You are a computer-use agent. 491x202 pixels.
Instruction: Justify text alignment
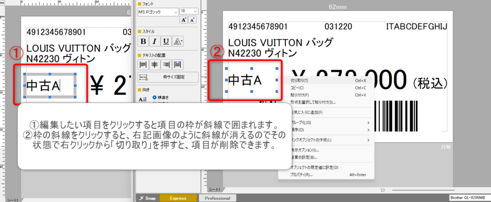click(x=178, y=65)
